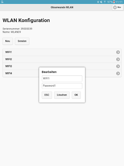Confirm the edit with OK button
Image resolution: width=124 pixels, height=166 pixels.
76,95
